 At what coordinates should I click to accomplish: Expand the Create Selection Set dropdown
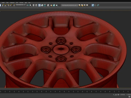(x=25, y=5)
